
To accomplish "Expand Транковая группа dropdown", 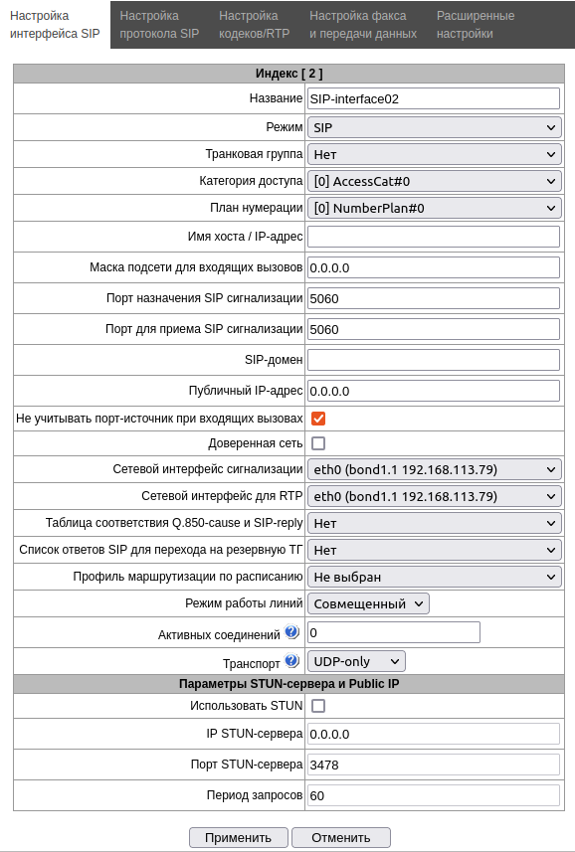I will [434, 154].
